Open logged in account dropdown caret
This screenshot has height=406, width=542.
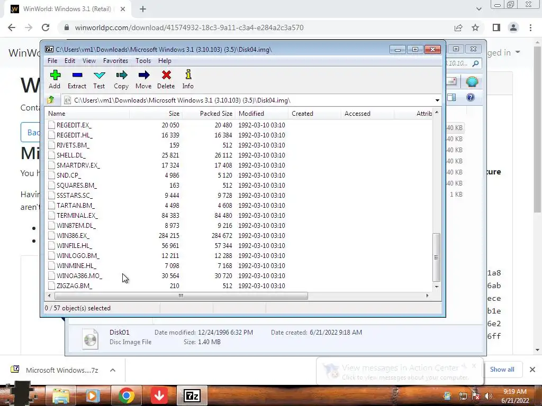518,52
